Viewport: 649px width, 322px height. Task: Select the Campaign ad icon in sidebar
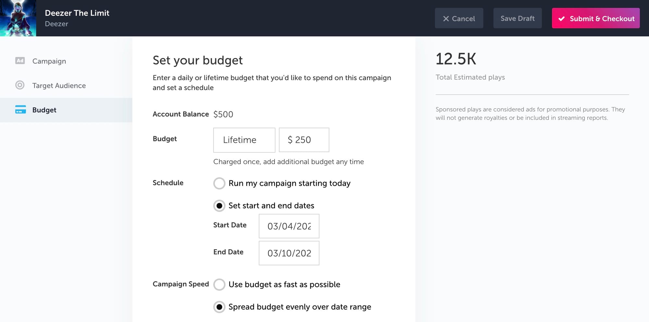pyautogui.click(x=20, y=61)
